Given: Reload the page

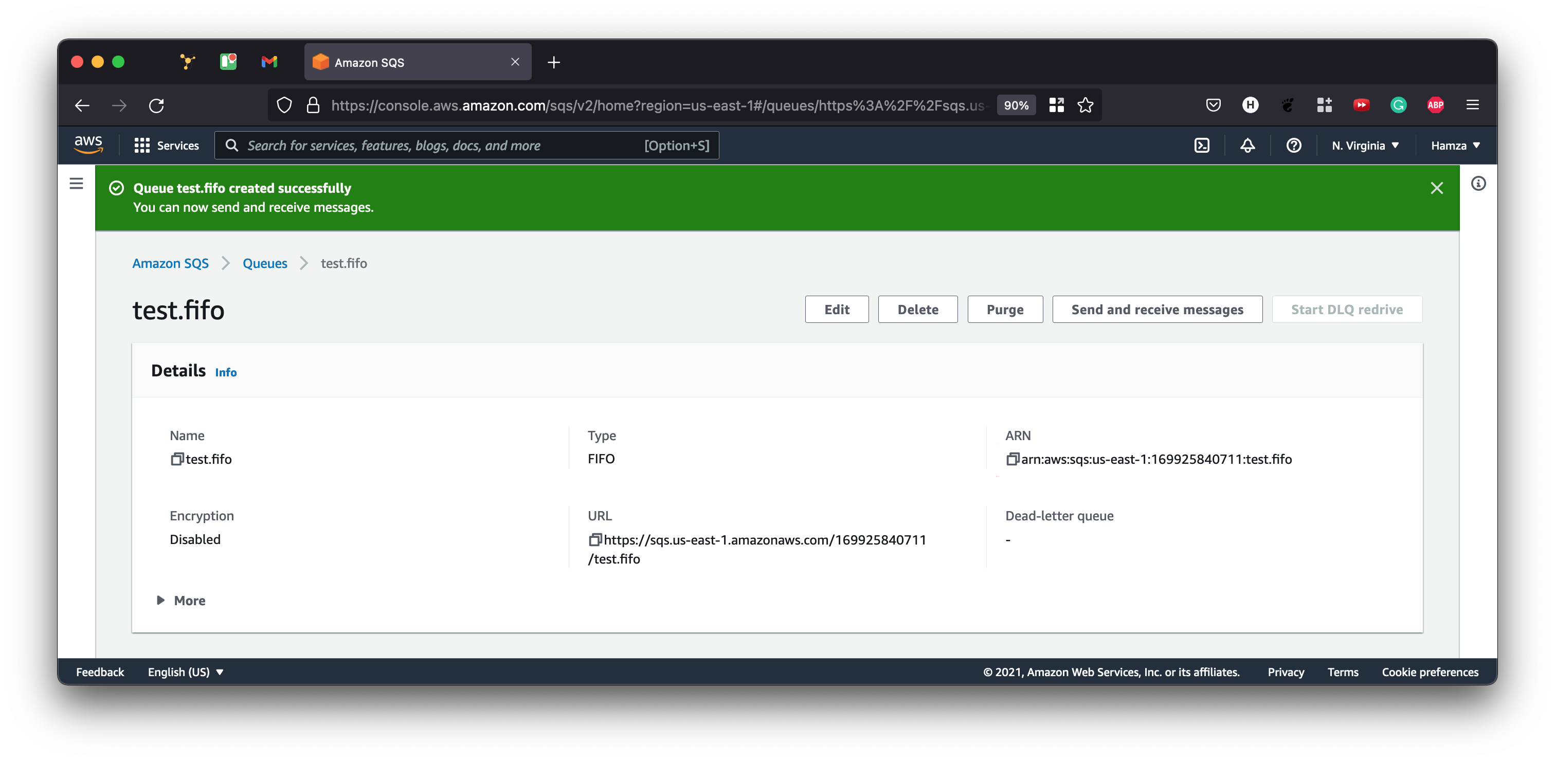Looking at the screenshot, I should (156, 105).
